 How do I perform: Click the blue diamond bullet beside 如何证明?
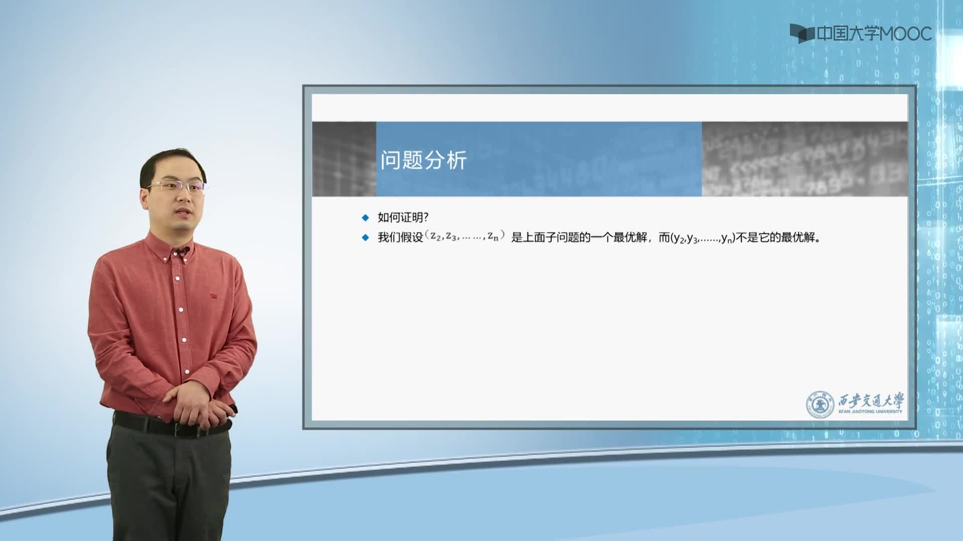pyautogui.click(x=365, y=218)
